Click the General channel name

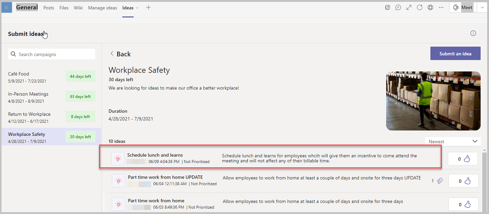pos(27,7)
